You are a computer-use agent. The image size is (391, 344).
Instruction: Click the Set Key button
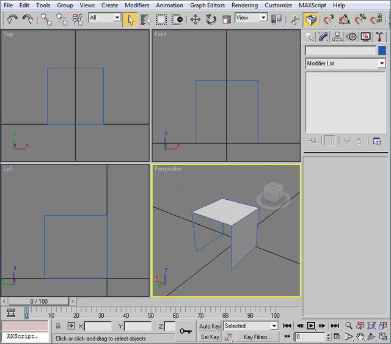[x=210, y=337]
